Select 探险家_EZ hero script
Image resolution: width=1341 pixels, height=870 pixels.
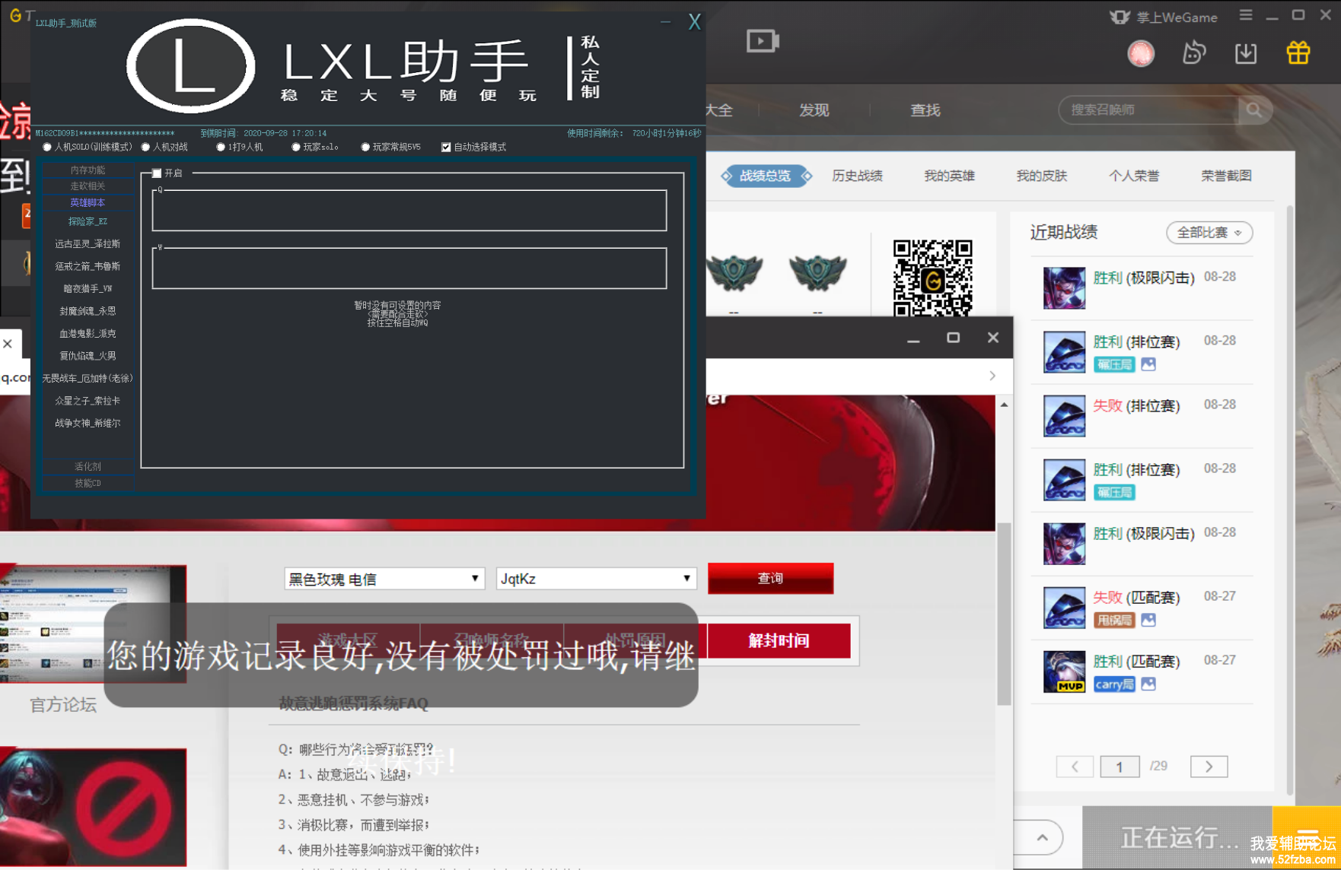tap(88, 221)
